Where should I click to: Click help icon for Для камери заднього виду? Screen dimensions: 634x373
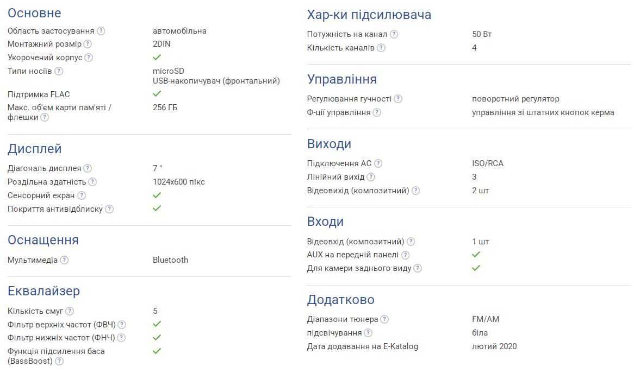click(x=418, y=268)
